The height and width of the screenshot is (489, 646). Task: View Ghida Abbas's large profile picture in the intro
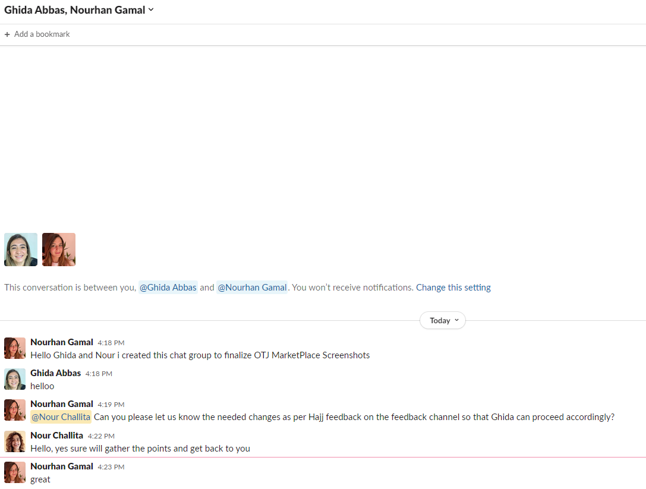(21, 250)
